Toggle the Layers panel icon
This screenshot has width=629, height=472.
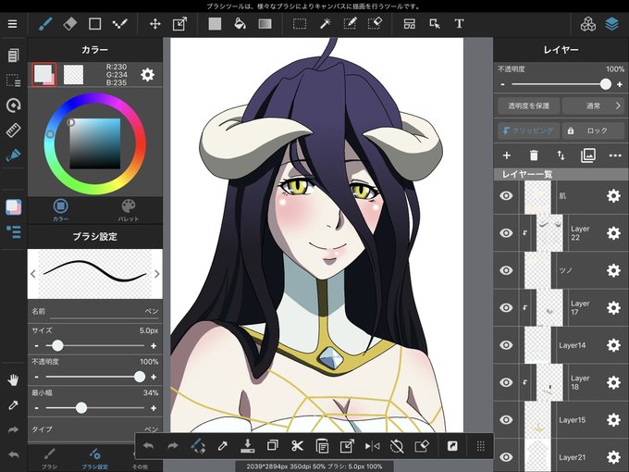coord(611,24)
